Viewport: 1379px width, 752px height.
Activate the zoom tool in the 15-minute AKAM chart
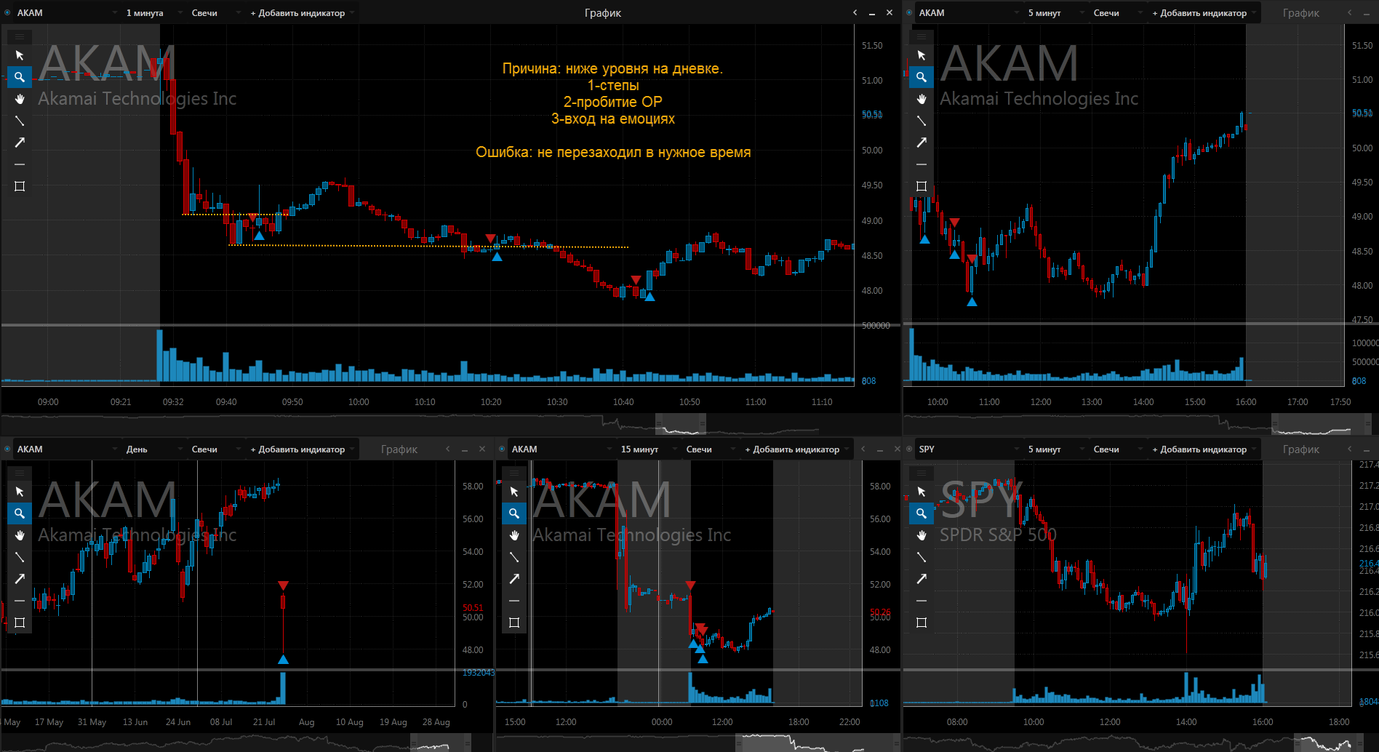click(x=514, y=513)
